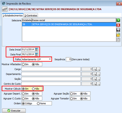
Task: Click the Seção search magnifier icon
Action: (x=95, y=79)
